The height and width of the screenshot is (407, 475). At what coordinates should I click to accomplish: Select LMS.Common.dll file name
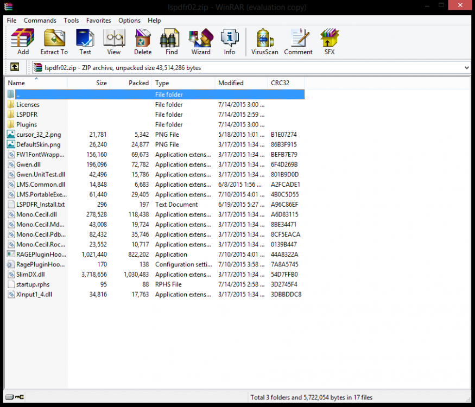coord(41,185)
